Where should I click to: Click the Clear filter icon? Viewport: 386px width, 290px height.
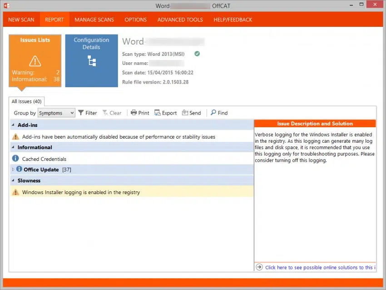coord(105,113)
